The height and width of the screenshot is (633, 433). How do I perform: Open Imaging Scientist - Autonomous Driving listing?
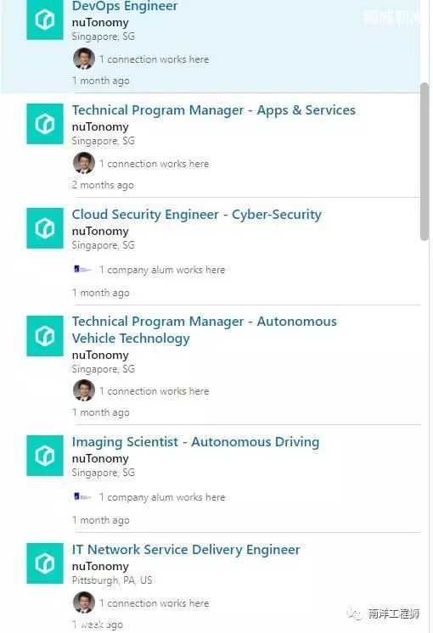(x=195, y=442)
